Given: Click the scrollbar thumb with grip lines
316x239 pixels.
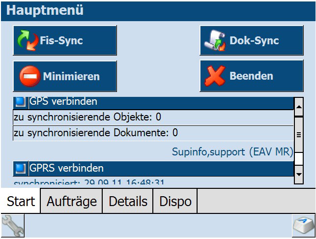Looking at the screenshot, I should (299, 135).
